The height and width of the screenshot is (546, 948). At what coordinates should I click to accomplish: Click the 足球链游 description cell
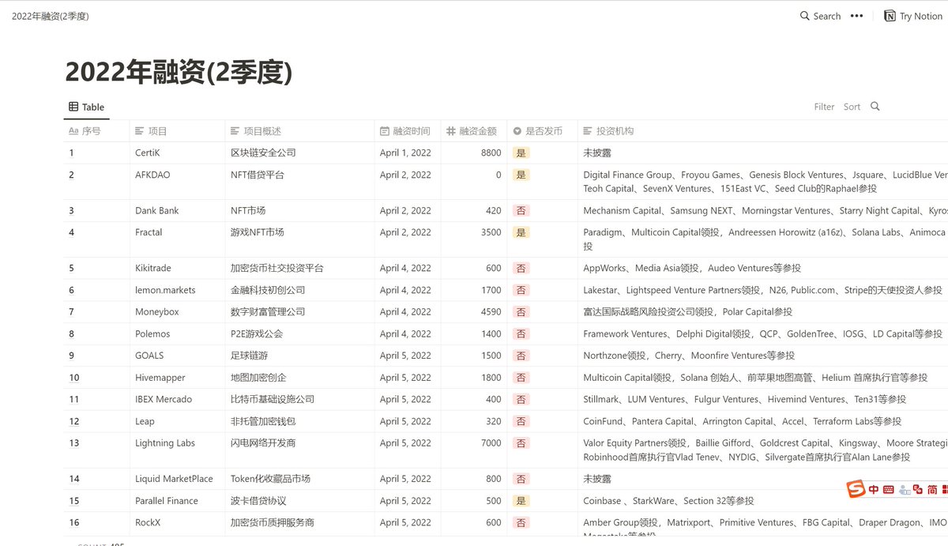click(299, 356)
